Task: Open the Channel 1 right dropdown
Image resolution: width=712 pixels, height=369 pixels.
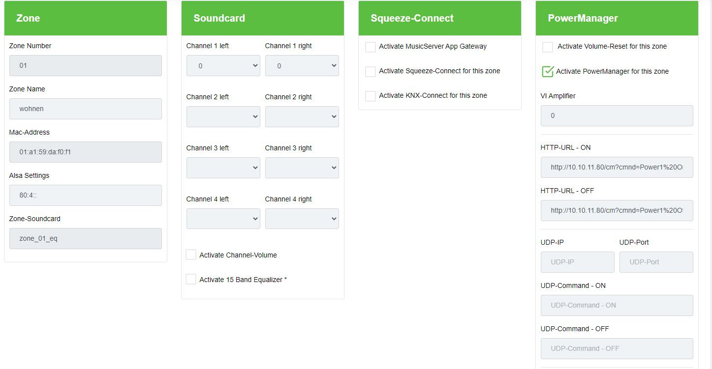Action: (302, 66)
